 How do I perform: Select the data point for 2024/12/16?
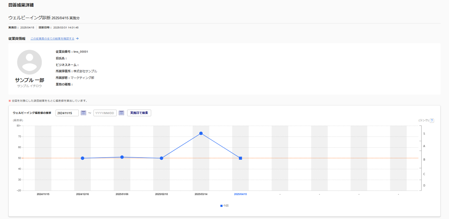point(83,158)
